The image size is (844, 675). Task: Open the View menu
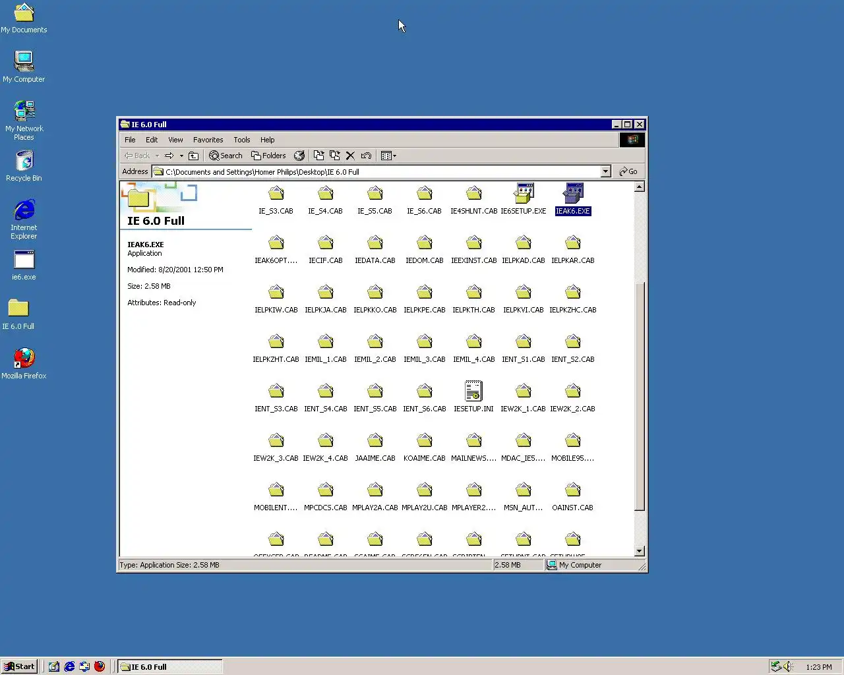175,140
